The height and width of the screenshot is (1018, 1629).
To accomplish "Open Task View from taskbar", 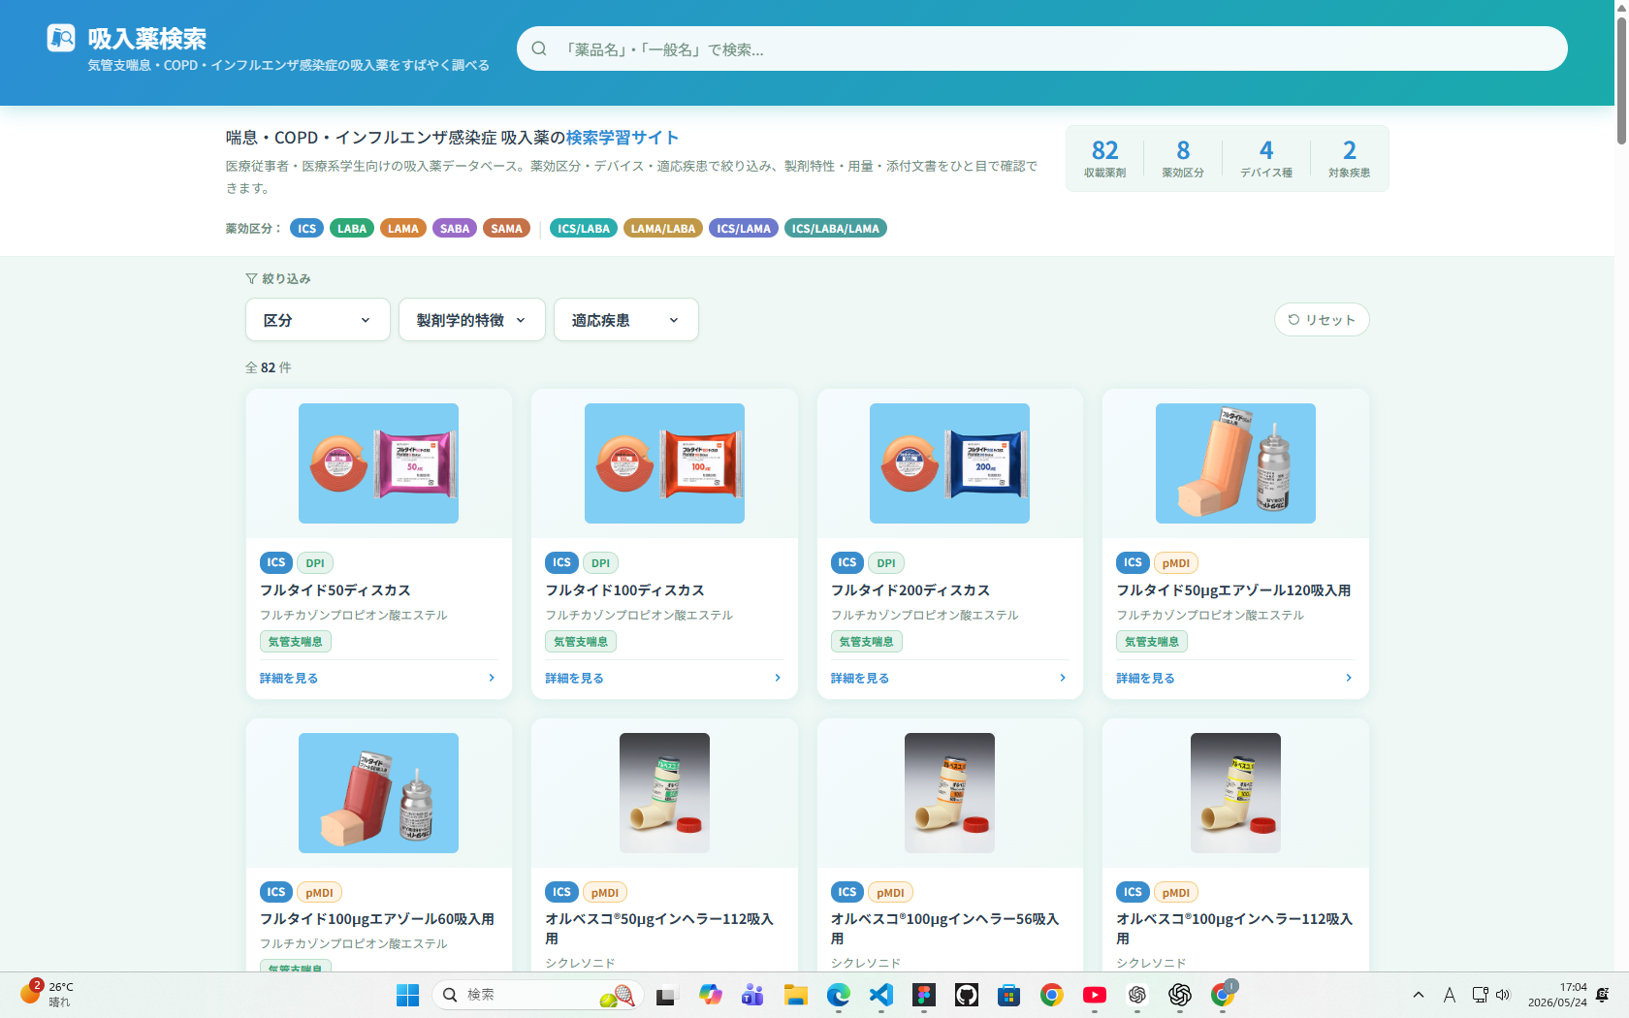I will pos(666,995).
